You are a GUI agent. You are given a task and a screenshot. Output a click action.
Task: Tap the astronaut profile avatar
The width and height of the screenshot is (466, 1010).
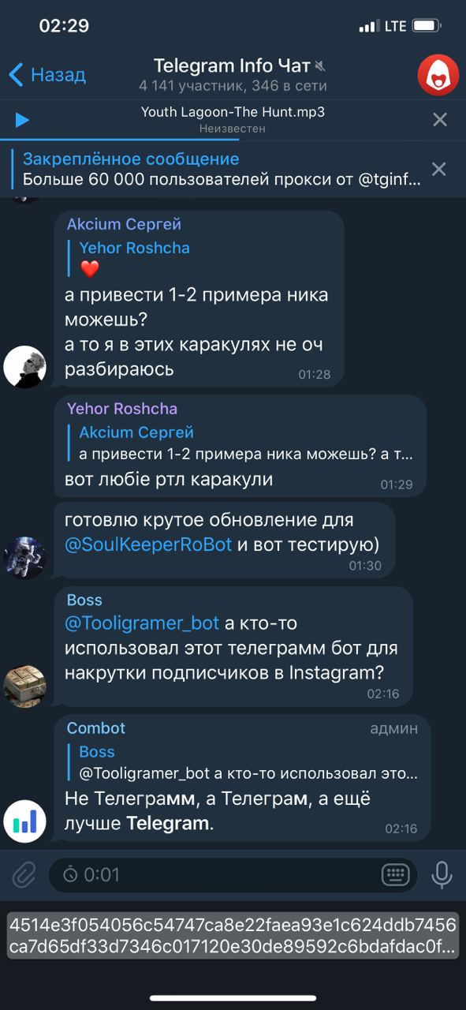tap(24, 558)
